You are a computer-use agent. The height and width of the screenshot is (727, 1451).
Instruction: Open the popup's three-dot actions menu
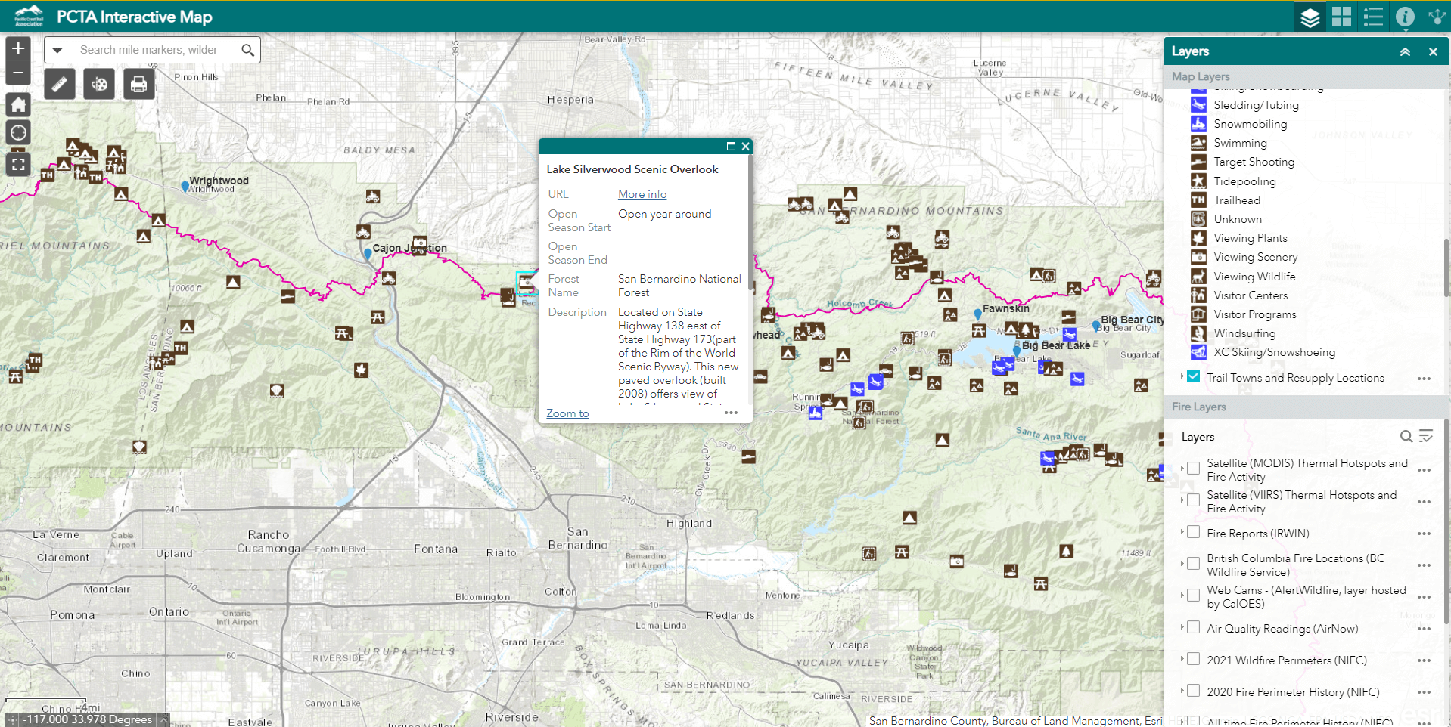[x=731, y=413]
